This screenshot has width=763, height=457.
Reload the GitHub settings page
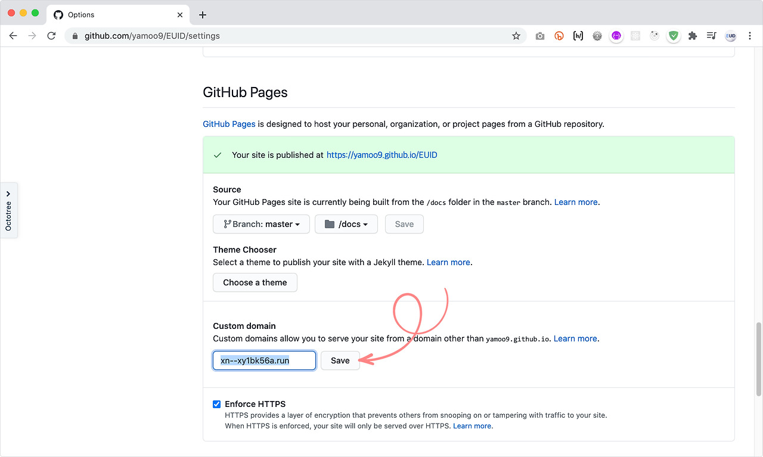51,36
